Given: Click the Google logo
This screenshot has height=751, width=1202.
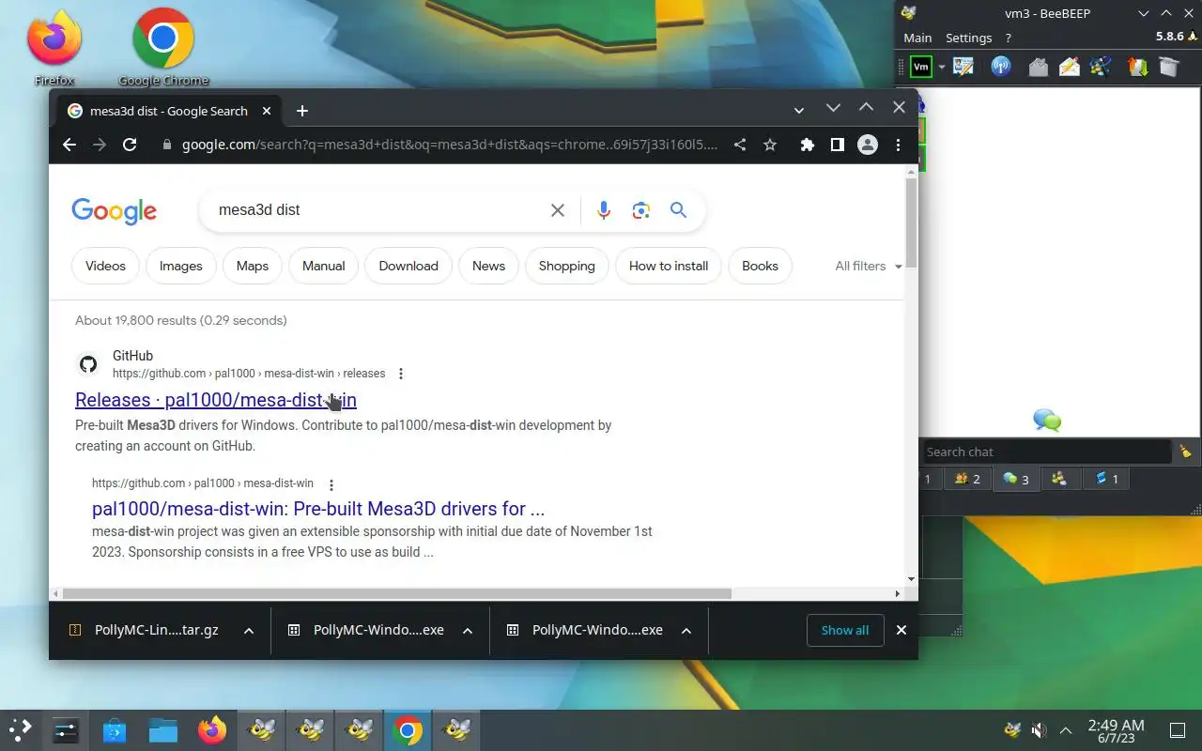Looking at the screenshot, I should (114, 211).
